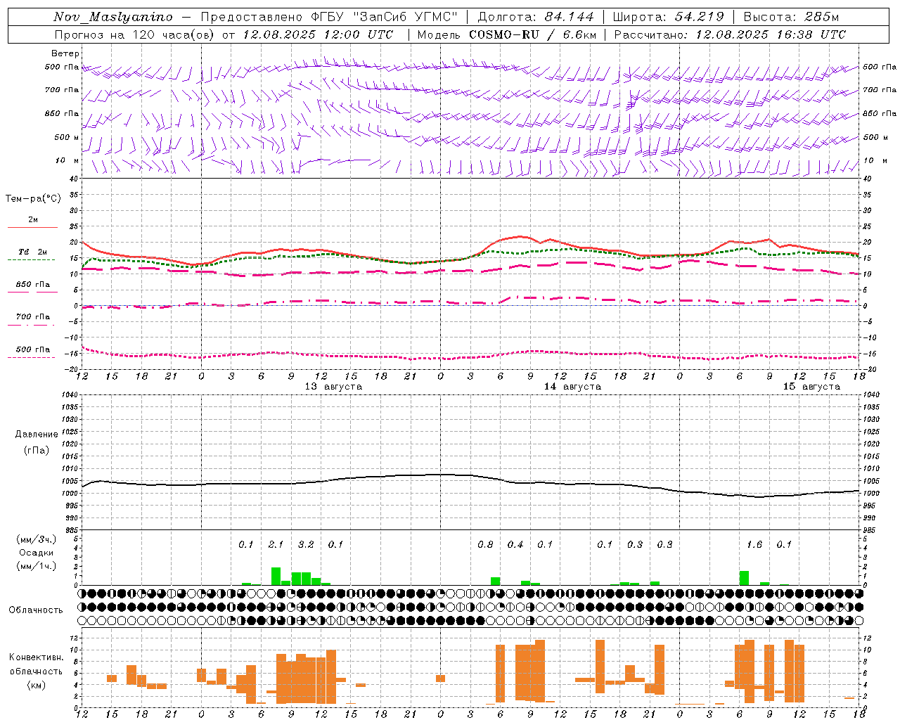Image resolution: width=900 pixels, height=720 pixels.
Task: Click the Долгота: 84.144 value
Action: tap(536, 17)
